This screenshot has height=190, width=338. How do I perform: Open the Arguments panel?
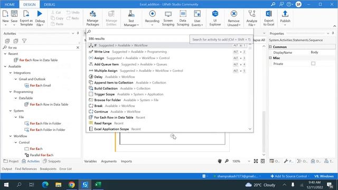(x=109, y=161)
